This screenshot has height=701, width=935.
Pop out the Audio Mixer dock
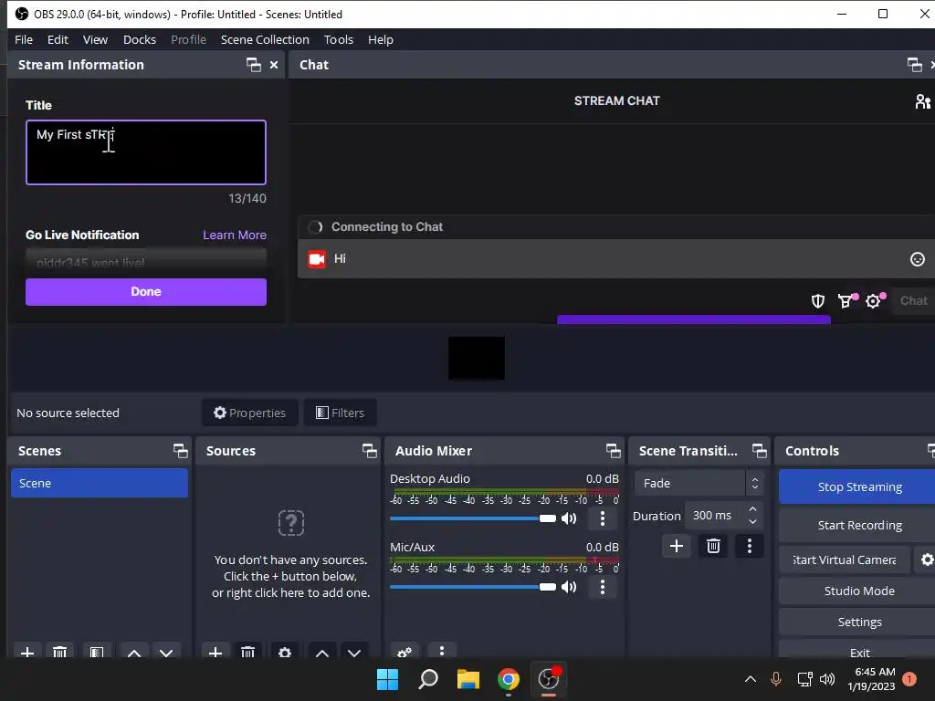(613, 451)
